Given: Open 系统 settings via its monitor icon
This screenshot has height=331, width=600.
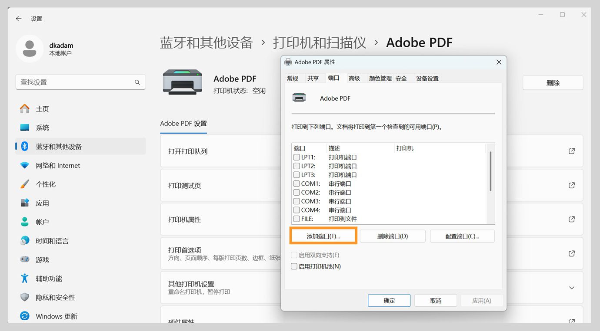Looking at the screenshot, I should click(24, 127).
